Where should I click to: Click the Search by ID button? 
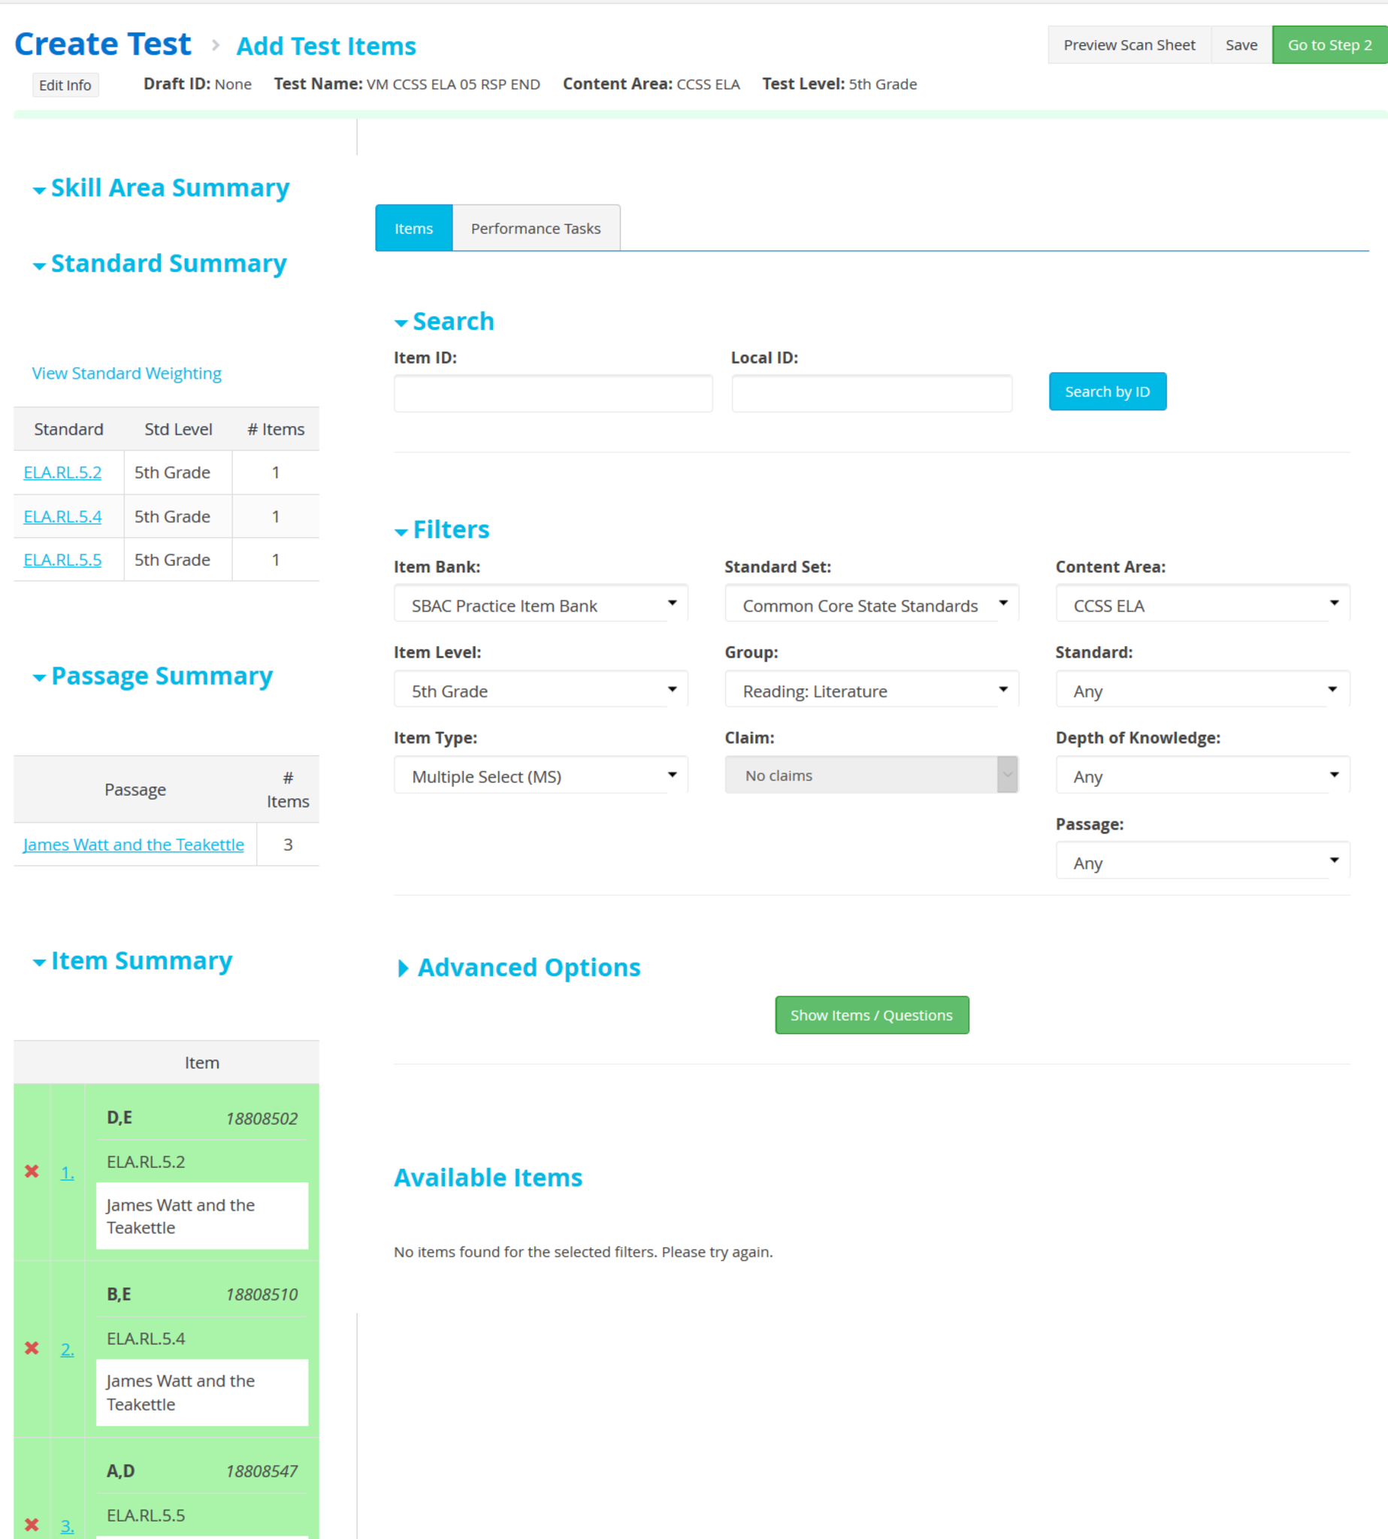click(1107, 392)
